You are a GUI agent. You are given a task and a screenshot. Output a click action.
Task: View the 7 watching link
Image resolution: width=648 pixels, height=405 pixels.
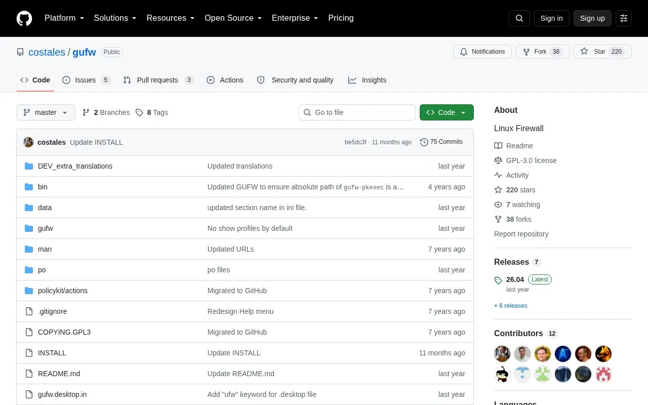click(x=517, y=205)
